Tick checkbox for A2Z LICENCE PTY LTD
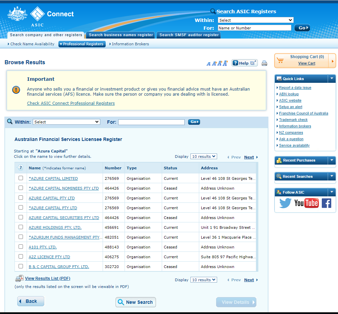The height and width of the screenshot is (314, 338). click(21, 257)
